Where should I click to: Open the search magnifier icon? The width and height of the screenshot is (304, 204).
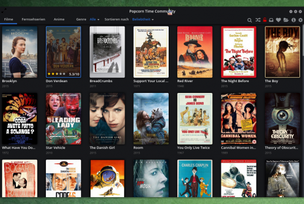coord(250,20)
